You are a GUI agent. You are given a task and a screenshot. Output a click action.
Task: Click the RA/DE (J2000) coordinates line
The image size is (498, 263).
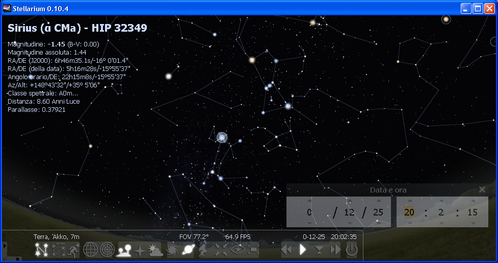point(68,60)
